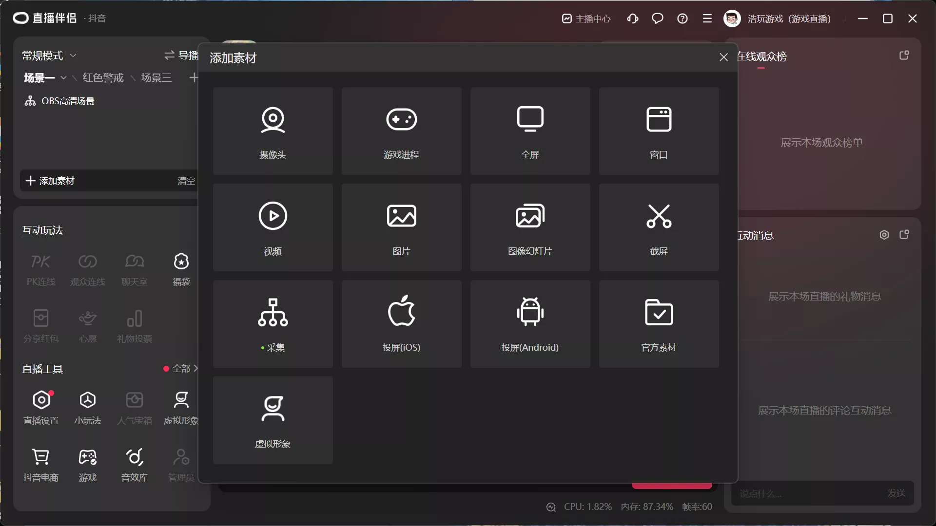Screen dimensions: 936x526
Task: Switch to the 场景三 scene tab
Action: 156,78
